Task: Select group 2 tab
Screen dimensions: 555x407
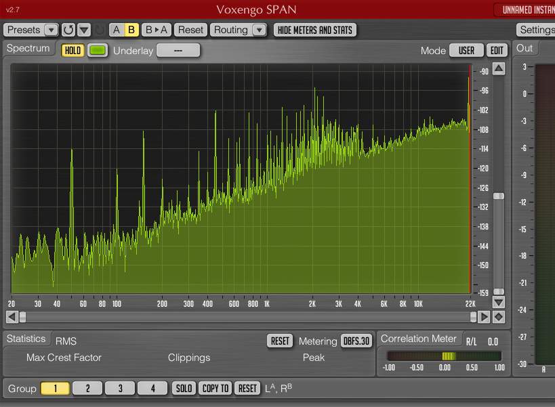Action: pos(88,388)
